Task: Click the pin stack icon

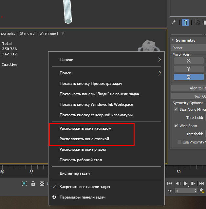Action: tap(174, 22)
